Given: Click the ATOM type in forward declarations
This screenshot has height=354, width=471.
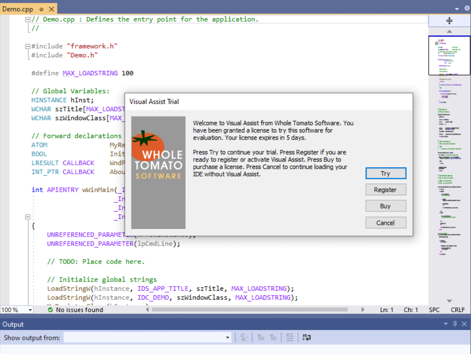Looking at the screenshot, I should point(39,145).
